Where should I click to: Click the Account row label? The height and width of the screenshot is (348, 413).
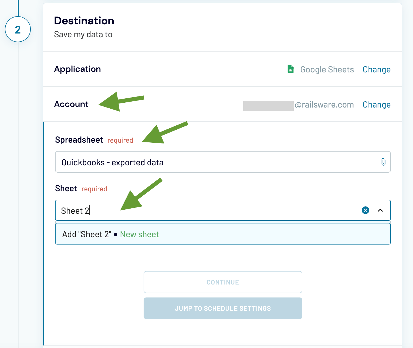71,104
